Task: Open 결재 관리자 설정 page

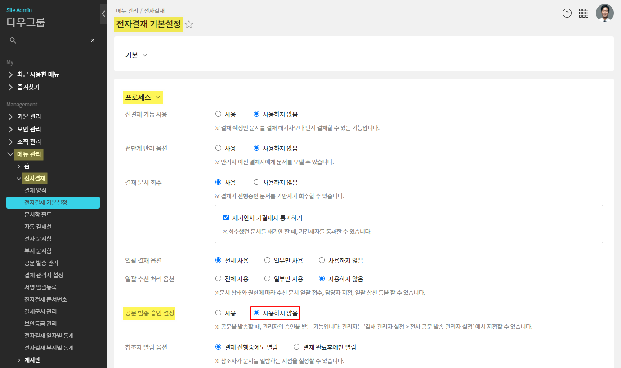Action: click(x=44, y=275)
